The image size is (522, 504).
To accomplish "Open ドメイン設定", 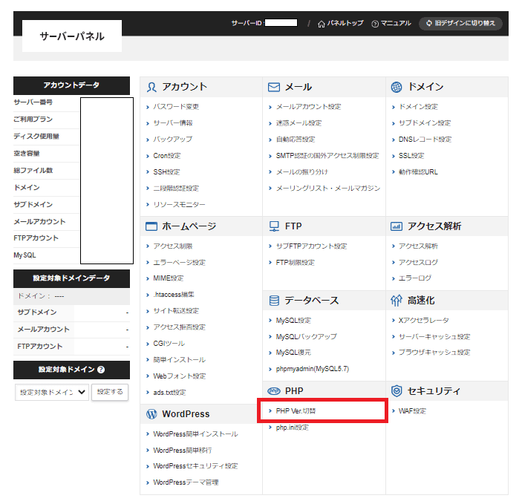I will click(418, 107).
